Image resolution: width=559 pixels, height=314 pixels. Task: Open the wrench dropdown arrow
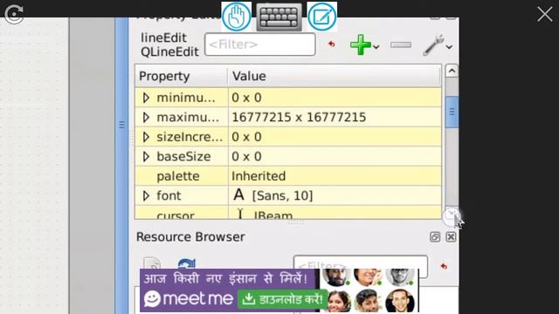click(x=449, y=46)
